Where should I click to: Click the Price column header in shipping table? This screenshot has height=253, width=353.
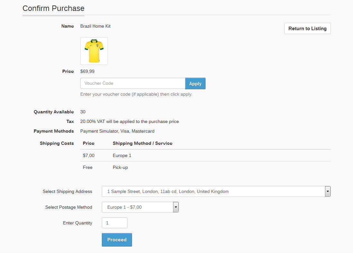click(89, 143)
